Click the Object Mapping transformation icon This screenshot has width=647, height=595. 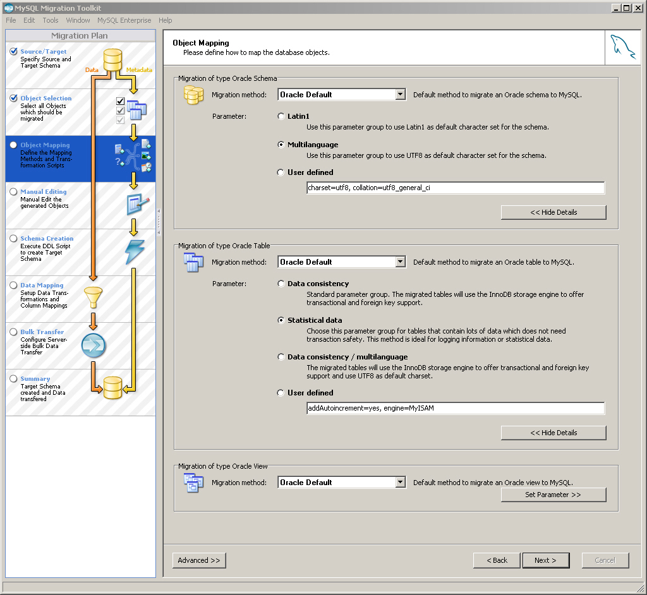[133, 156]
